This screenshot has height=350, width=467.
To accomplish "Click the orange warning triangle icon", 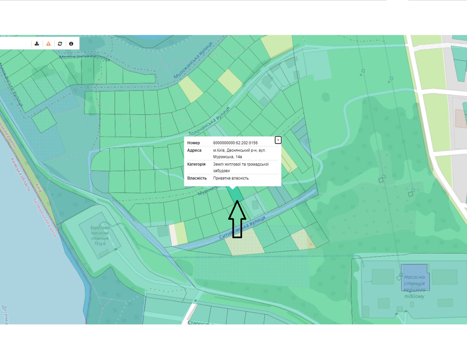I will [x=48, y=44].
